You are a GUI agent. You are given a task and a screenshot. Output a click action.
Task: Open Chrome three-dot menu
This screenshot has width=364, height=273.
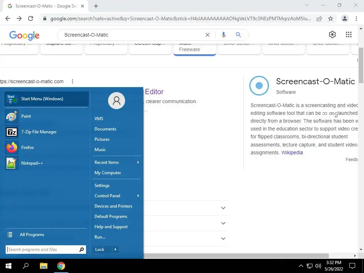[x=356, y=18]
